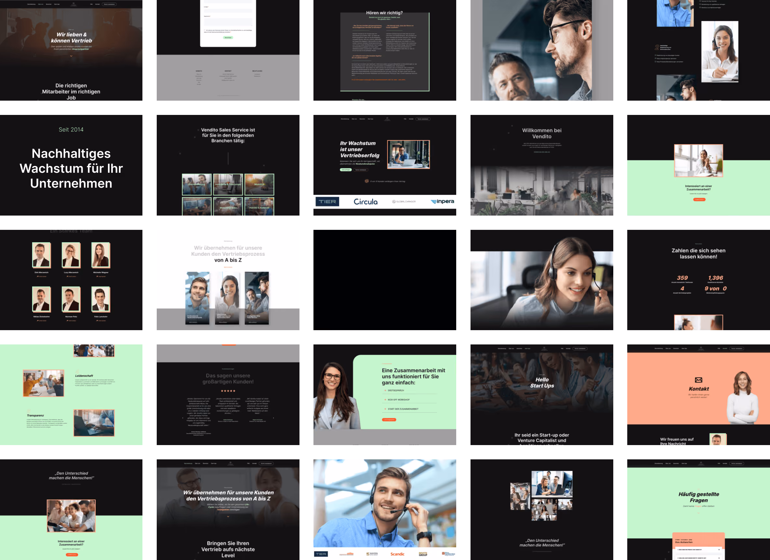Open the 'Seit 2014 Nachhaltiges Wachstum' thumbnail
770x560 pixels.
click(x=71, y=165)
